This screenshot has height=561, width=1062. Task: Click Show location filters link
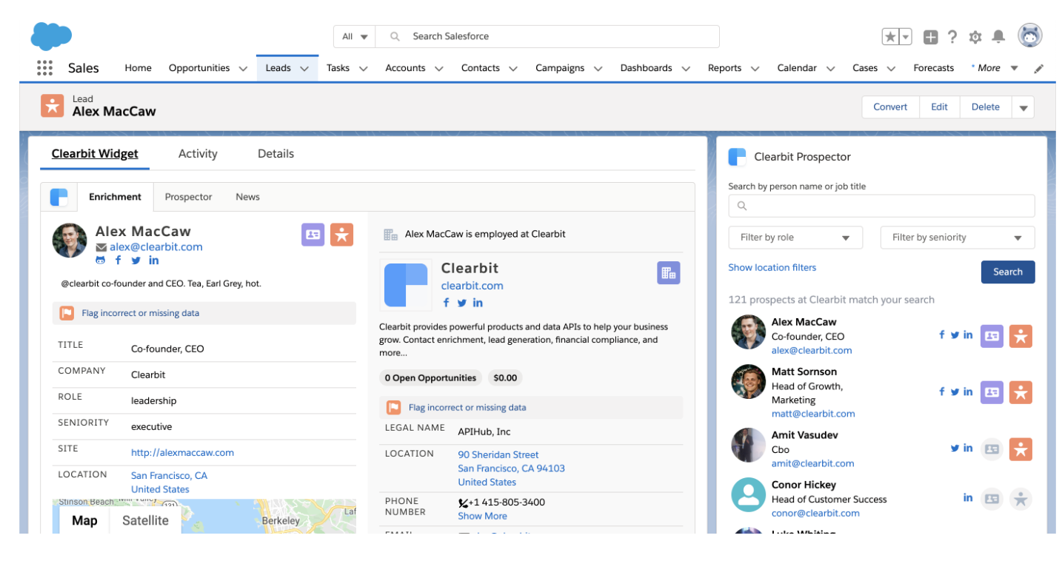pos(772,268)
